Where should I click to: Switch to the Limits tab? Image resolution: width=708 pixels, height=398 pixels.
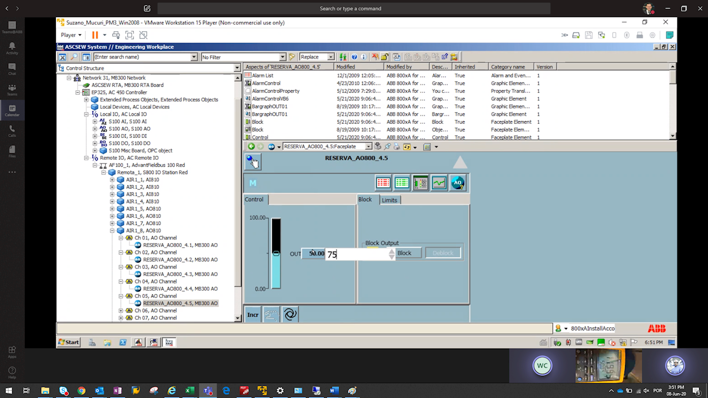tap(389, 200)
